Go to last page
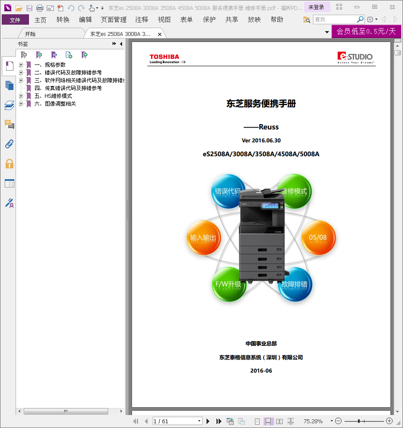403x428 pixels. coord(219,421)
